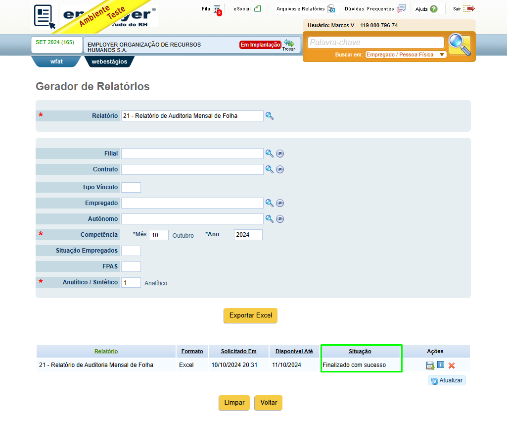507x421 pixels.
Task: Delete report with the red X icon
Action: click(x=452, y=366)
